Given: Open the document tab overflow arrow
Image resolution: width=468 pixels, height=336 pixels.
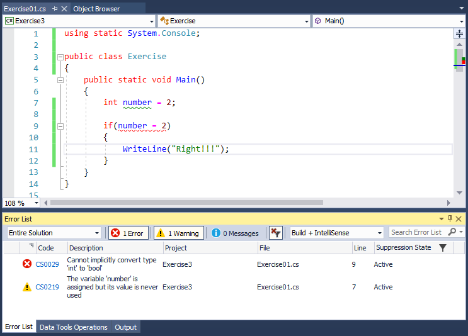Looking at the screenshot, I should [462, 8].
